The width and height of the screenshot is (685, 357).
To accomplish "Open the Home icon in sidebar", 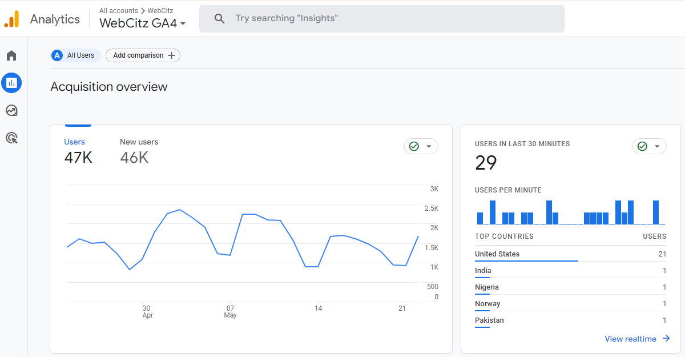I will [x=11, y=55].
